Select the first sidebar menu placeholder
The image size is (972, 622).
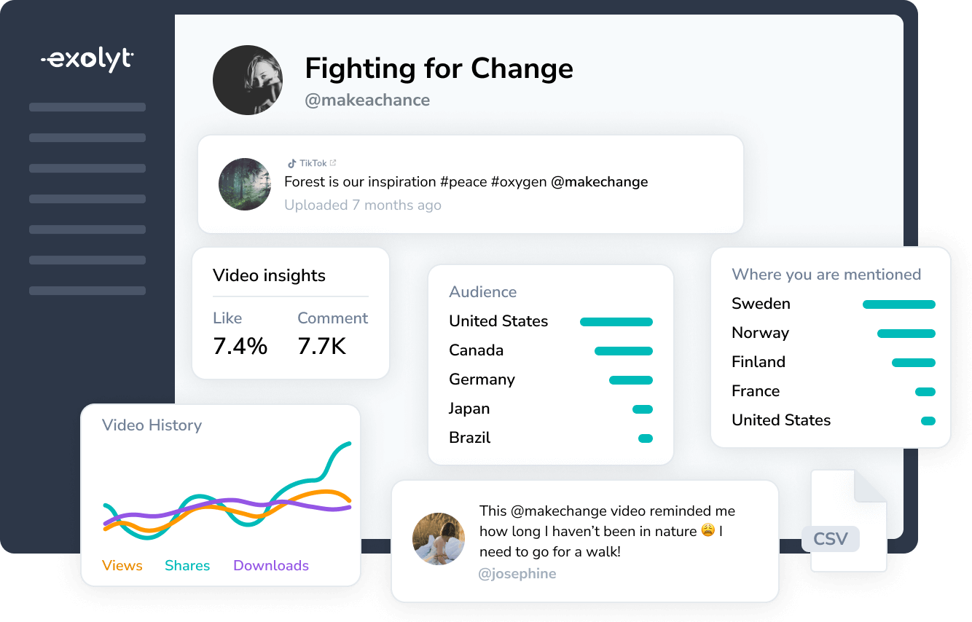click(87, 107)
